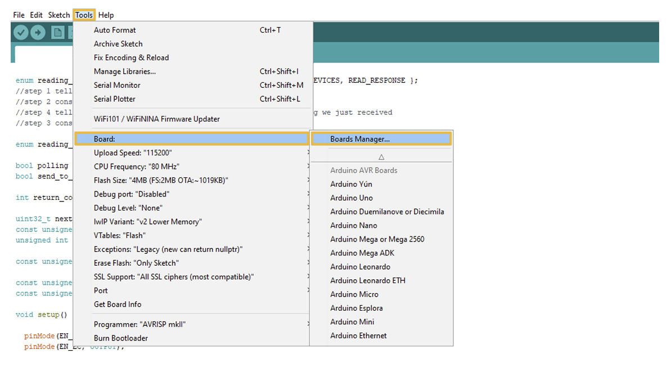Open the Help menu
667x367 pixels.
tap(106, 15)
